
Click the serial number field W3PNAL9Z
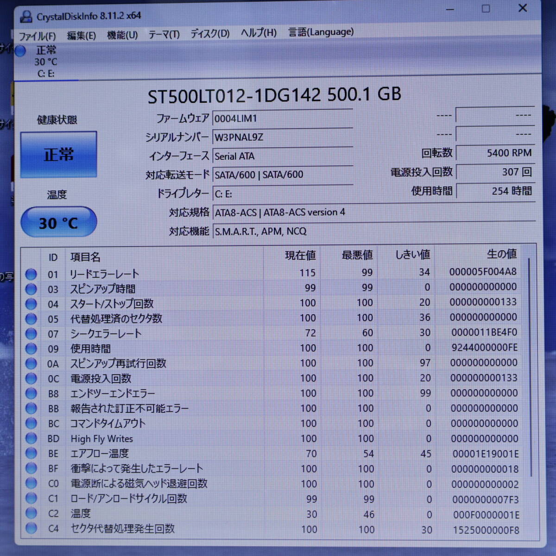click(283, 137)
